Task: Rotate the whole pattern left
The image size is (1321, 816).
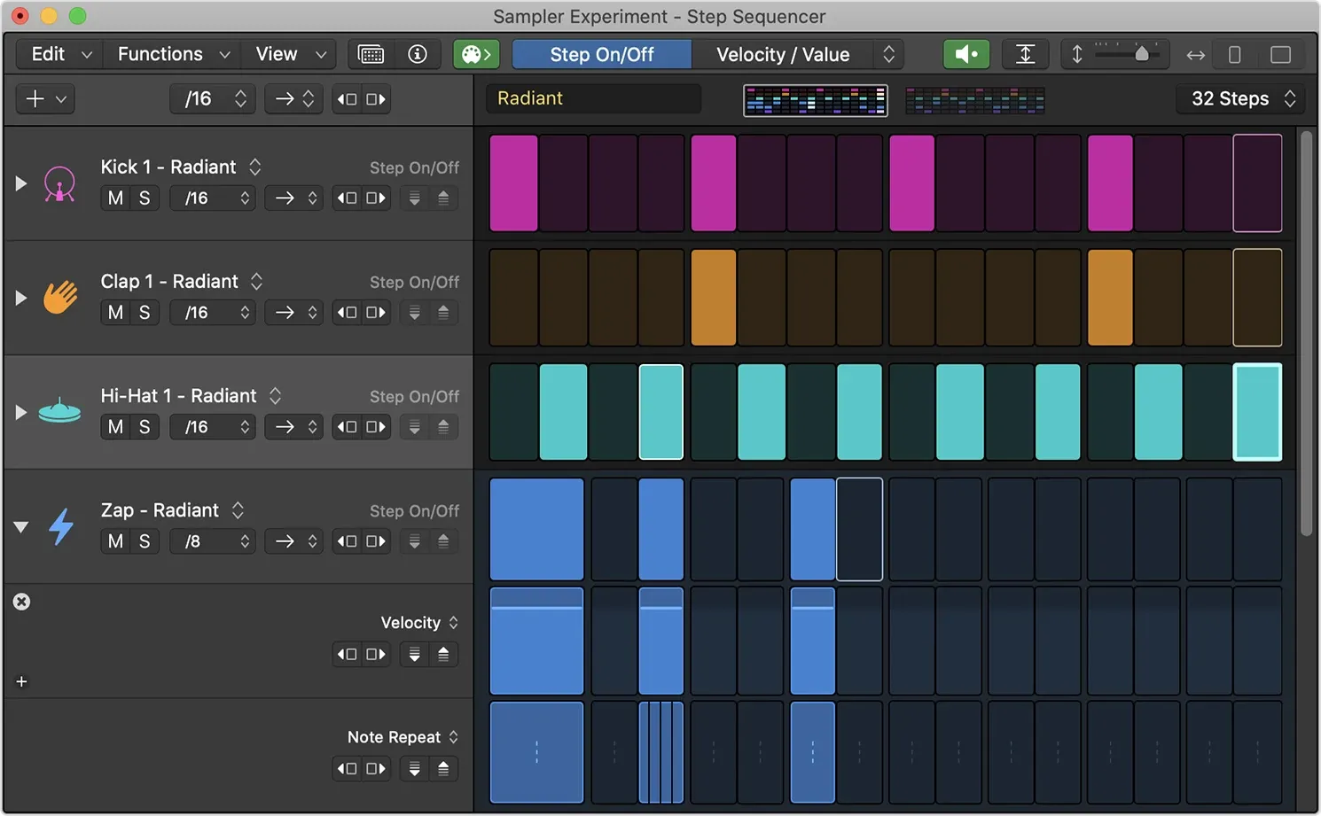Action: click(347, 99)
